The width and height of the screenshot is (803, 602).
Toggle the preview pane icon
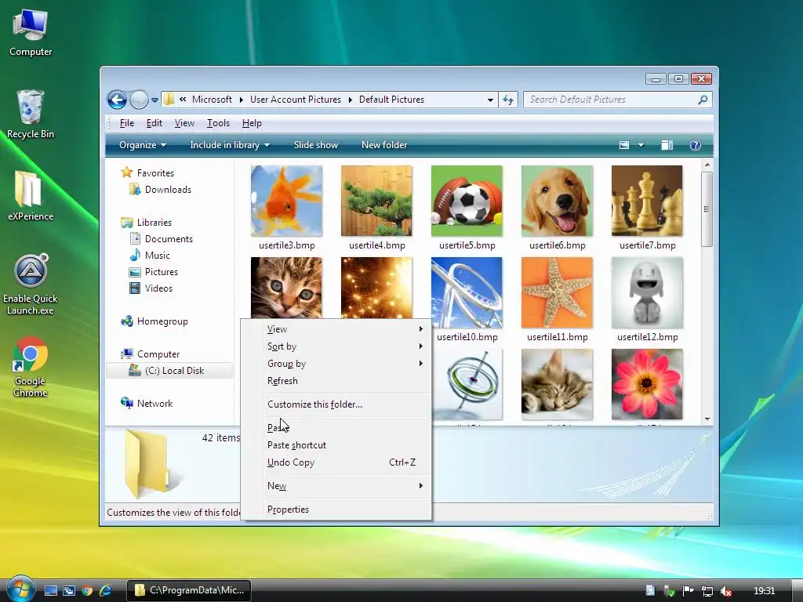[667, 145]
